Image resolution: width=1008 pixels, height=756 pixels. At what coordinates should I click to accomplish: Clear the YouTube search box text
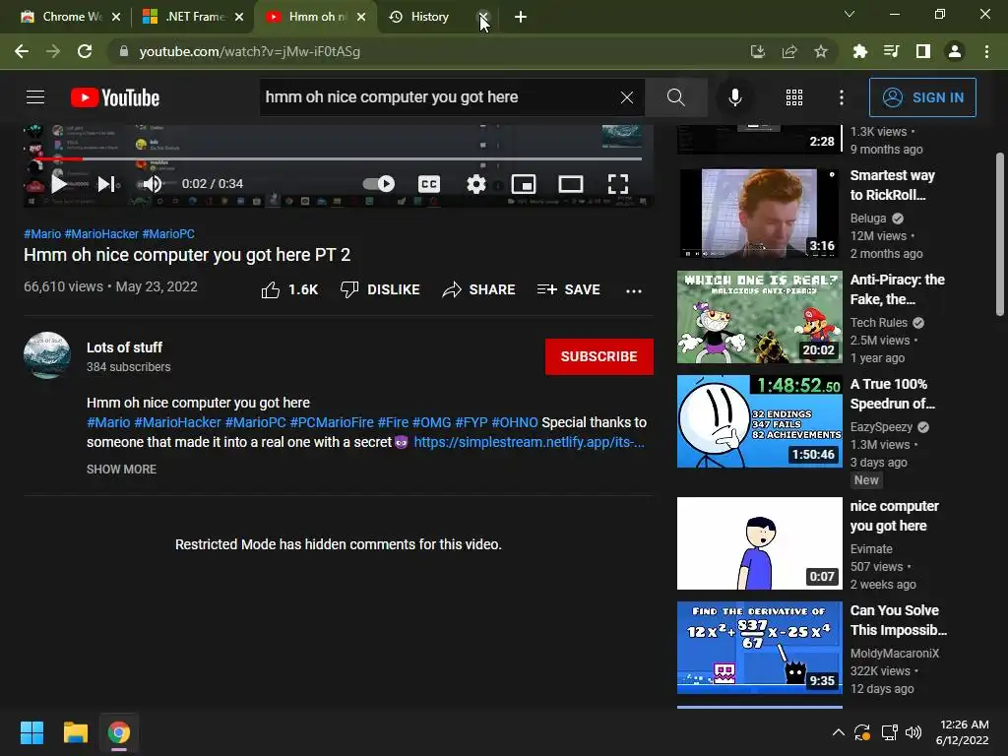coord(627,97)
